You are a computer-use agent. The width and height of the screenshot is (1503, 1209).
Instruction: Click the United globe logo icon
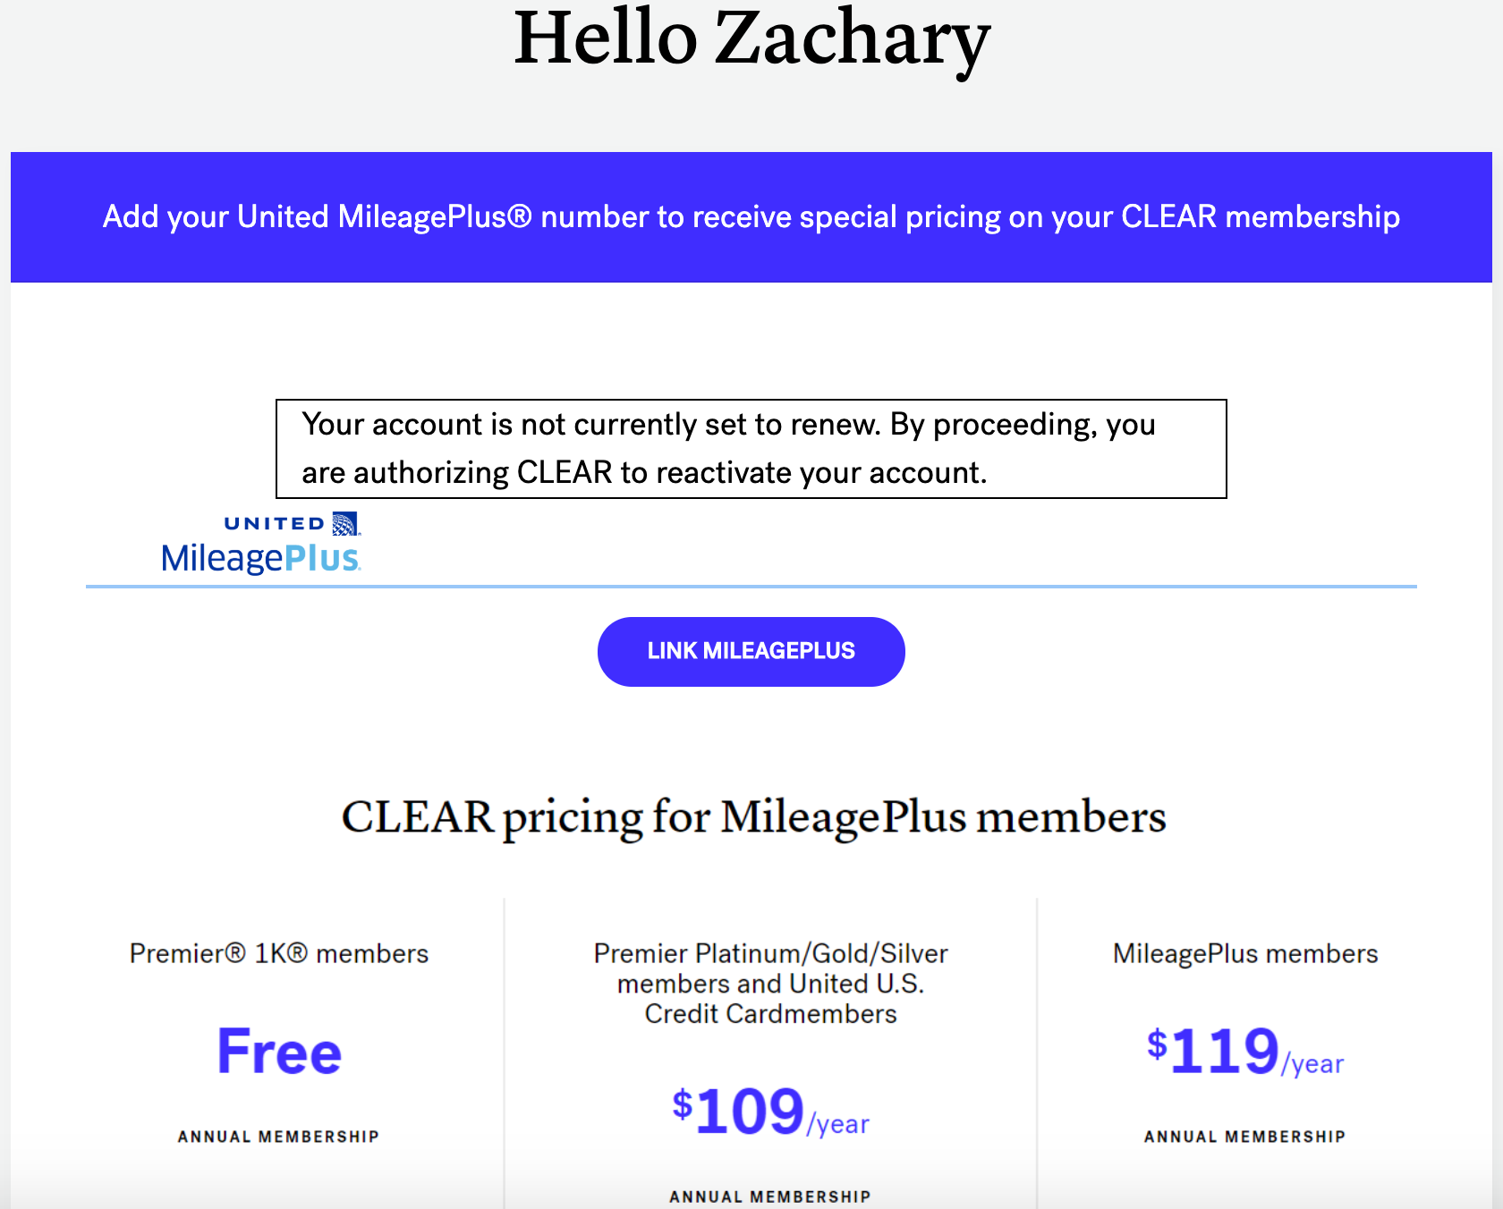[x=345, y=523]
